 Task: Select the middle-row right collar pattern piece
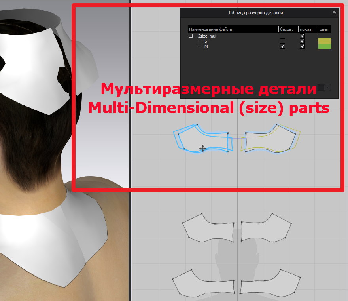pyautogui.click(x=266, y=228)
